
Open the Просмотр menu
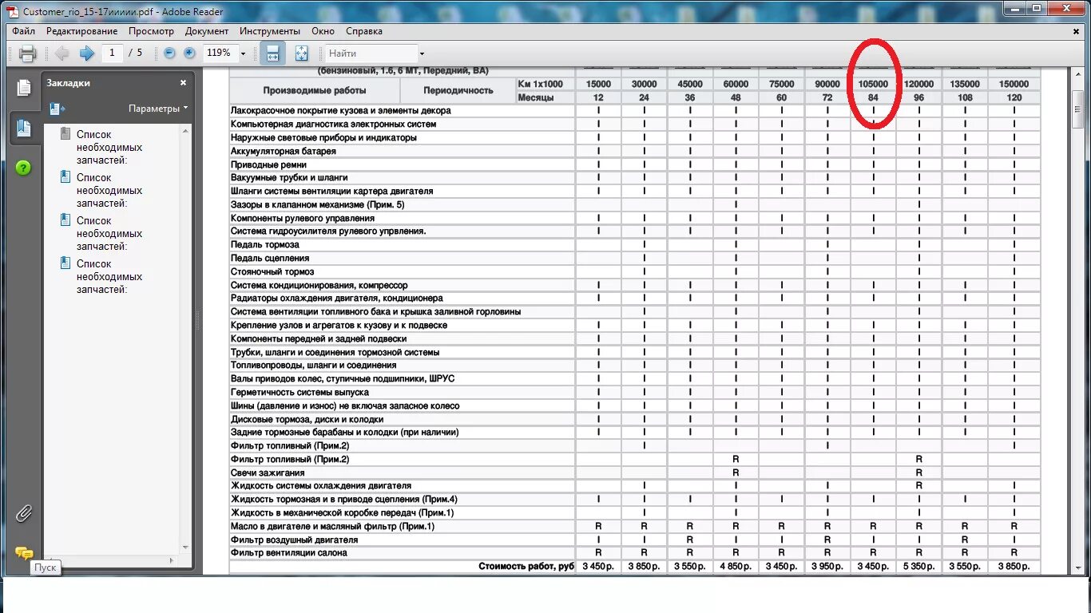[151, 31]
